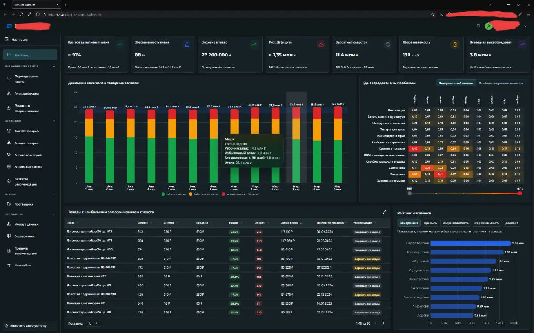
Task: Click the green user avatar
Action: [x=489, y=26]
